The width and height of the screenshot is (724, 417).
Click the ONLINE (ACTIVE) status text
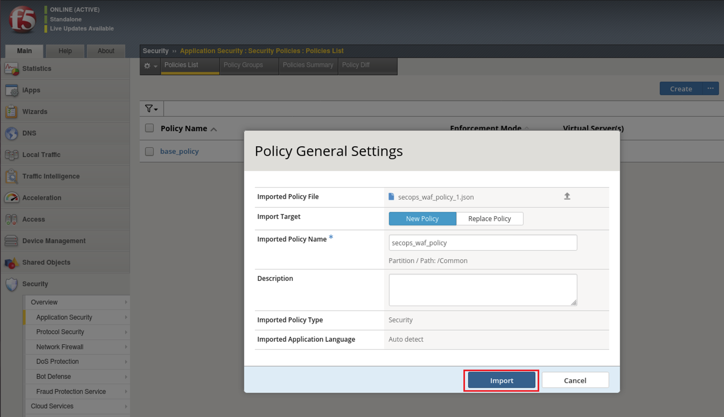[x=75, y=10]
